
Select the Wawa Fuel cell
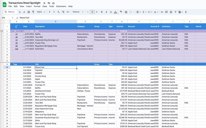pyautogui.click(x=56, y=67)
